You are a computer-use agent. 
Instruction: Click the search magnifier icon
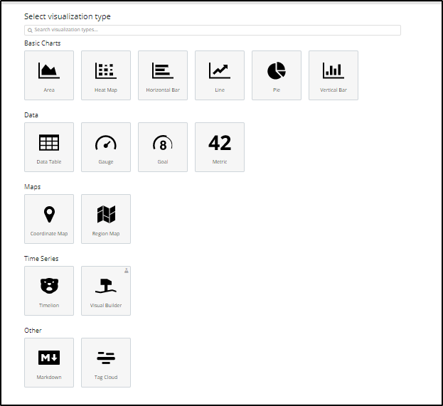tap(30, 31)
